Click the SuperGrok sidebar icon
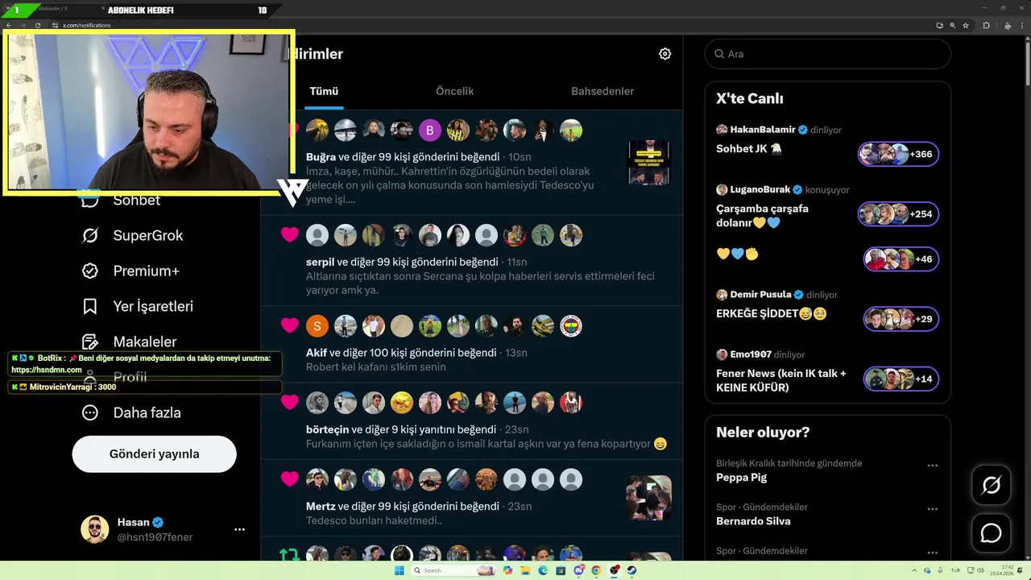Image resolution: width=1031 pixels, height=580 pixels. coord(90,235)
